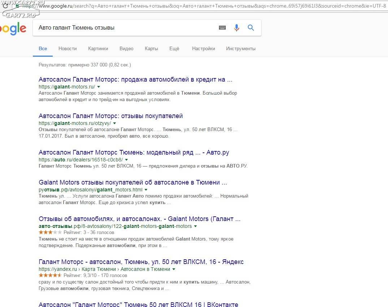This screenshot has height=307, width=388.
Task: Click the https://galant-motors.ru/otzyvy/ green URL
Action: coord(75,123)
